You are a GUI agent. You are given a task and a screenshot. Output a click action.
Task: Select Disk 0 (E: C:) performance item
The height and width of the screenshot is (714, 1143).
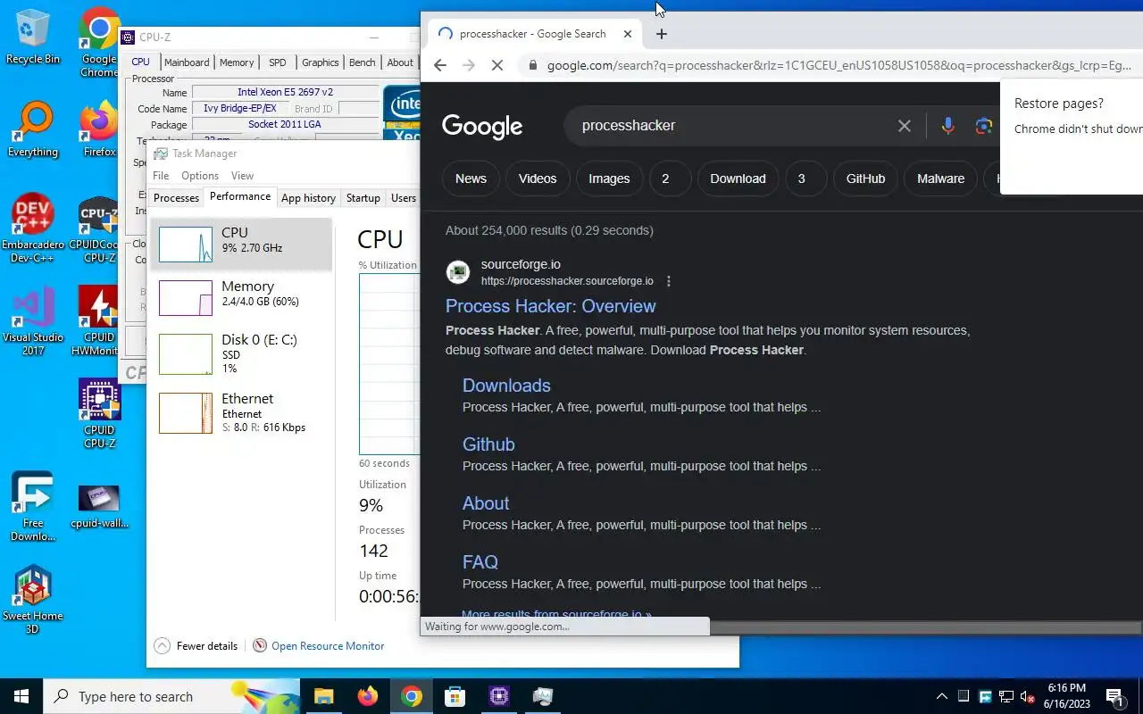coord(241,353)
